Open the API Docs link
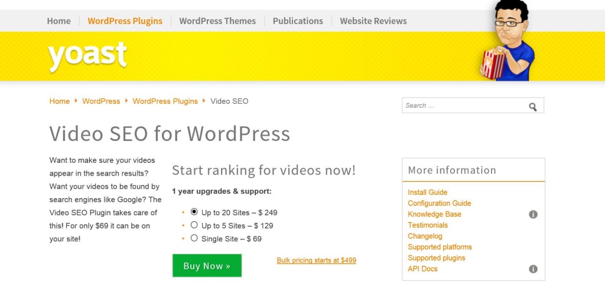Image resolution: width=605 pixels, height=283 pixels. click(x=422, y=269)
